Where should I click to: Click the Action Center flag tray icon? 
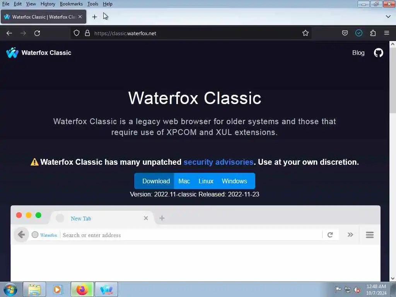[x=338, y=289]
